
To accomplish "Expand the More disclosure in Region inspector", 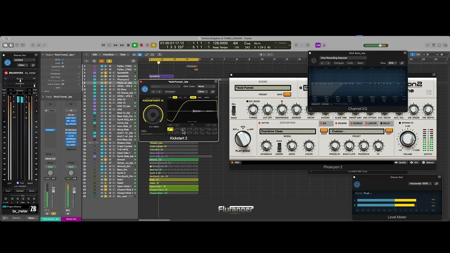I will pyautogui.click(x=43, y=91).
